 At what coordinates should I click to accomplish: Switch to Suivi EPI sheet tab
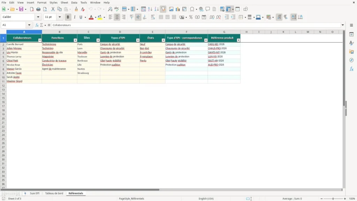point(35,193)
